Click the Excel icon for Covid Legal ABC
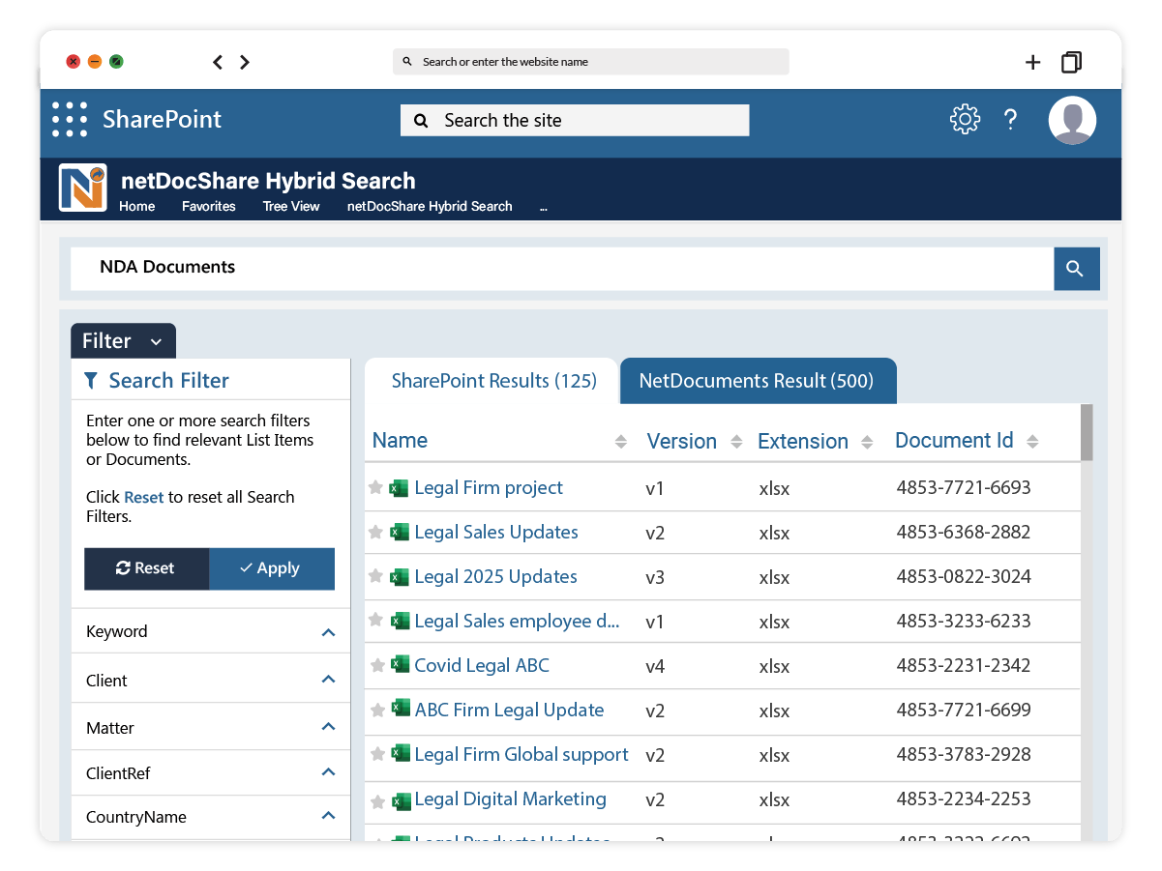This screenshot has height=871, width=1162. coord(400,665)
